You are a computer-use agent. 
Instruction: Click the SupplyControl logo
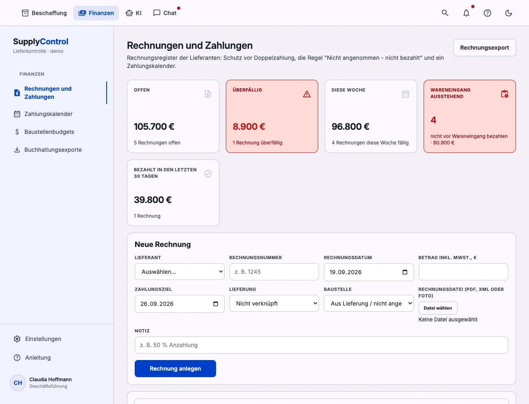click(x=41, y=41)
